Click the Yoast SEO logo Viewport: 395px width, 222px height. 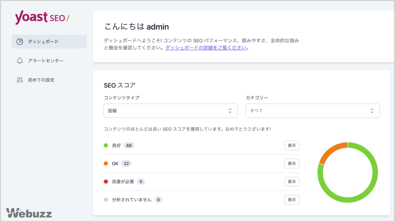coord(42,17)
